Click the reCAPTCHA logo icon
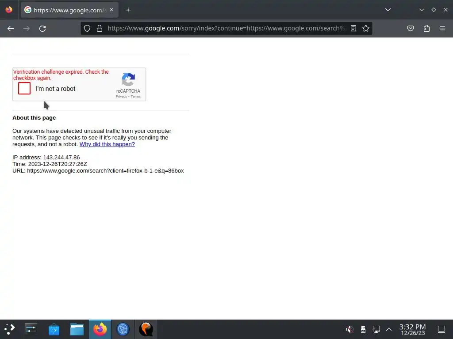The height and width of the screenshot is (339, 453). (128, 79)
